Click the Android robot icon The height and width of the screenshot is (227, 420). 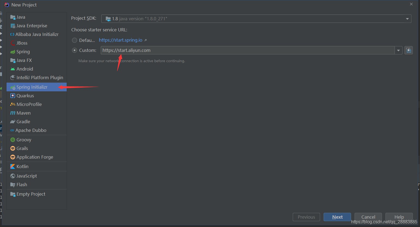13,69
